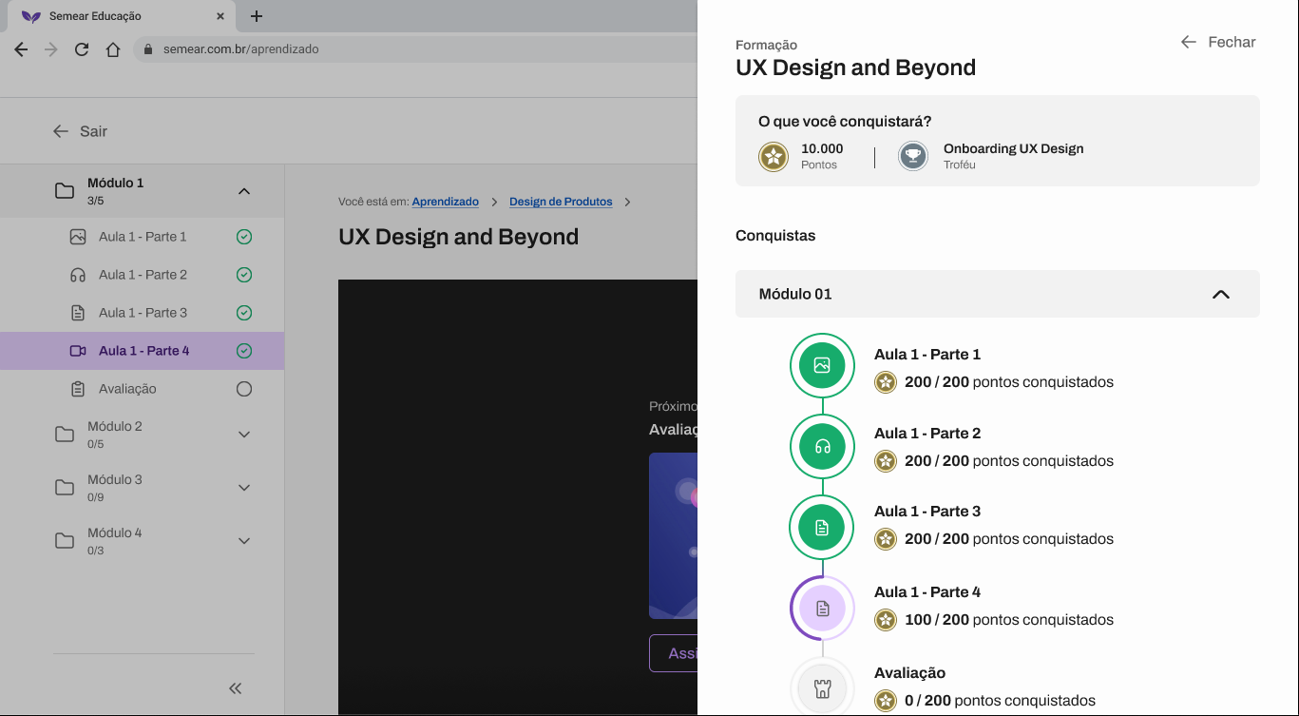1299x716 pixels.
Task: Click image icon beside sidebar Aula 1 - Parte 1
Action: click(x=78, y=237)
